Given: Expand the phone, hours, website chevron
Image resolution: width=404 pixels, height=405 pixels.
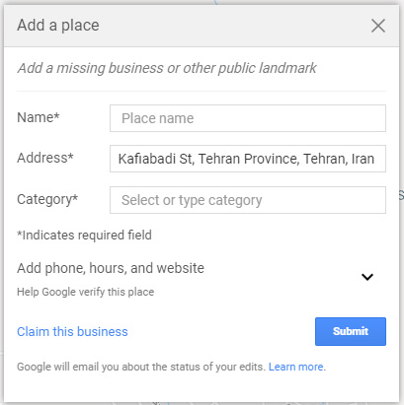Looking at the screenshot, I should click(x=367, y=277).
